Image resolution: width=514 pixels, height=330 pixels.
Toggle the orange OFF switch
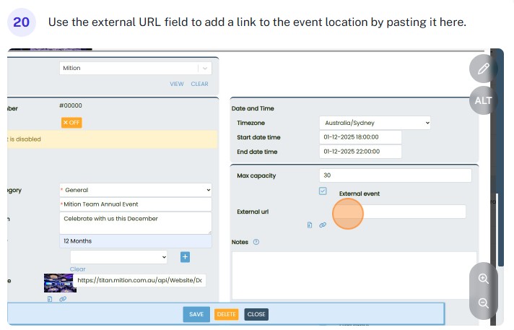coord(71,123)
